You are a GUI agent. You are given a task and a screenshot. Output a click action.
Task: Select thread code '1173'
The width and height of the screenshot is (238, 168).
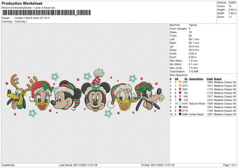point(210,89)
